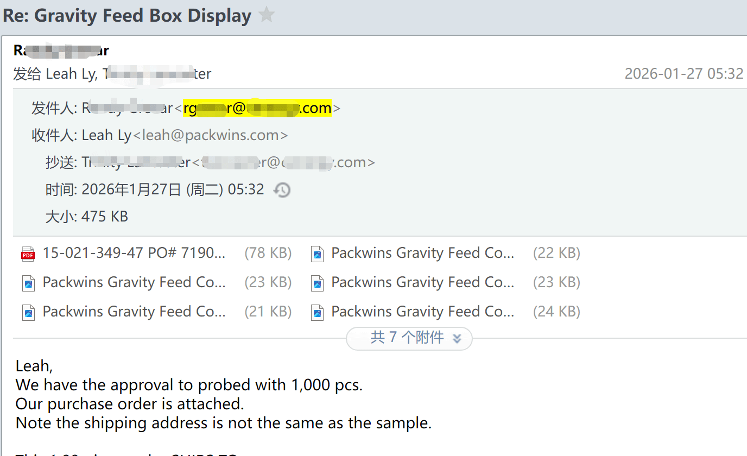Click the image icon of the 22 KB attachment
This screenshot has width=747, height=456.
point(317,254)
